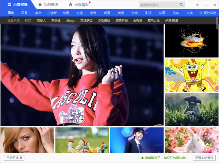219x163 pixels.
Task: Choose the EXO tag
Action: coord(28,21)
